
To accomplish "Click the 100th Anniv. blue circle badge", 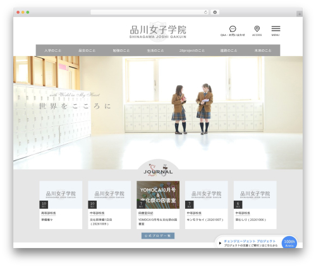I will pos(289,242).
